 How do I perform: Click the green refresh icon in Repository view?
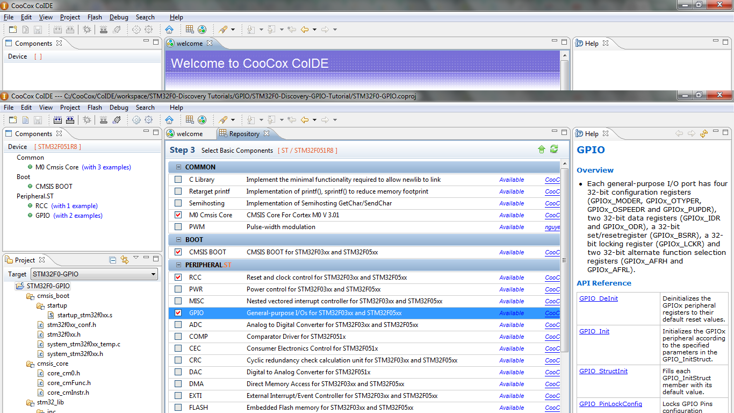554,149
